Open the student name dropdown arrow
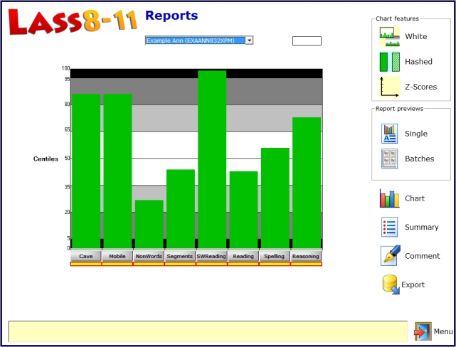 tap(249, 41)
